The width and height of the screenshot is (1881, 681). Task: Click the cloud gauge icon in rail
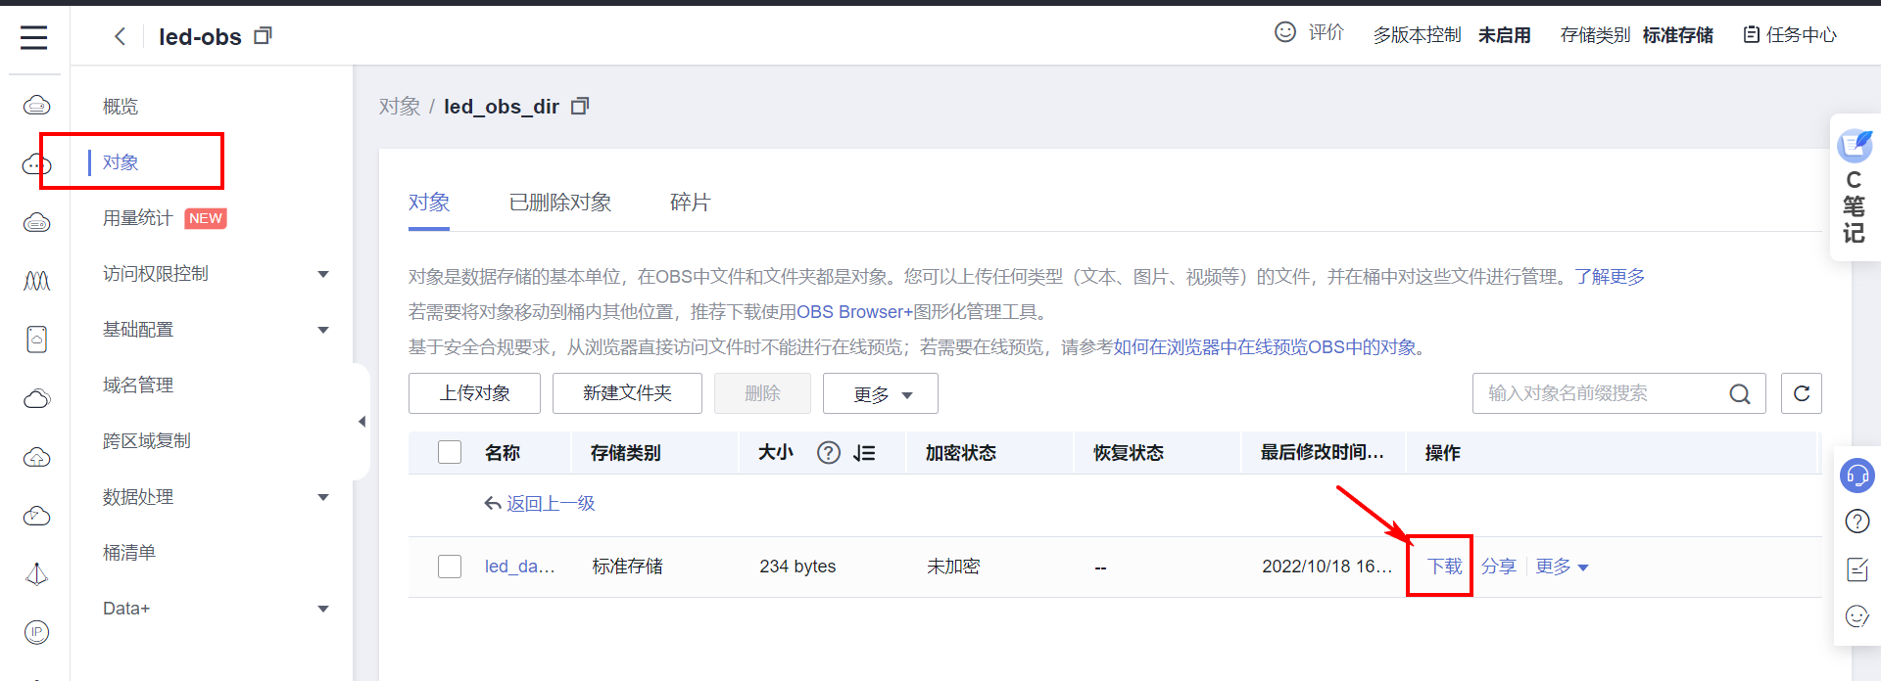point(36,516)
